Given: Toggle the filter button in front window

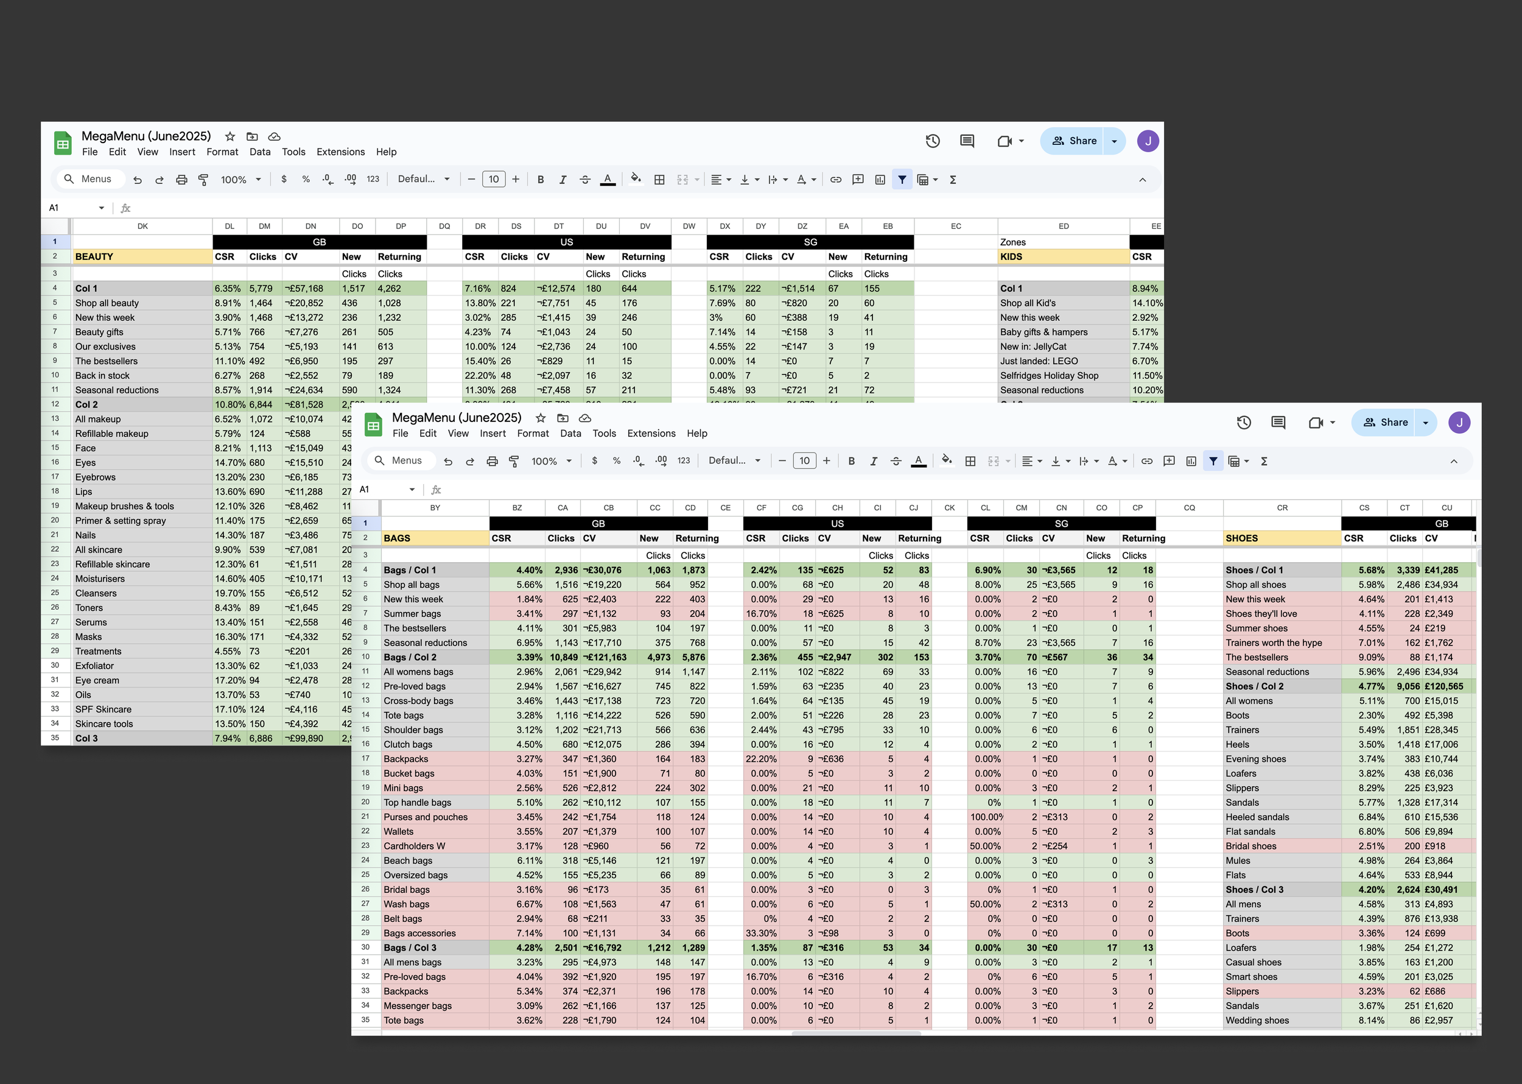Looking at the screenshot, I should pos(1213,461).
